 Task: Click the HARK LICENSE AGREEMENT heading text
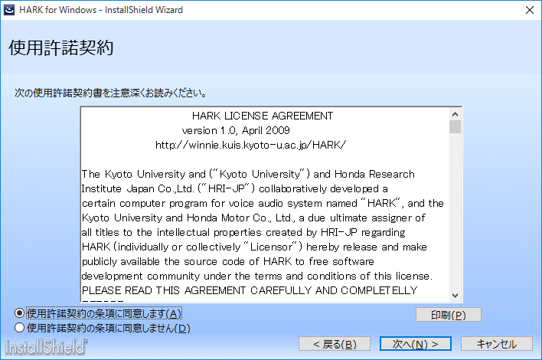coord(263,116)
